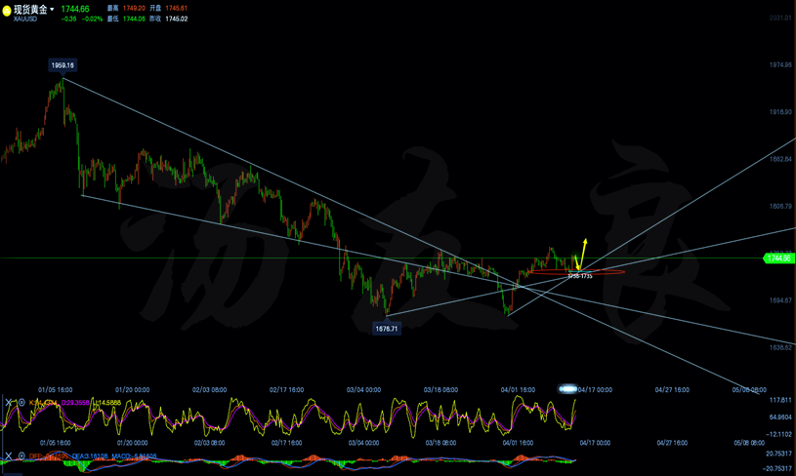Screen dimensions: 796x476
Task: Open MACD indicator settings icon
Action: click(x=21, y=456)
